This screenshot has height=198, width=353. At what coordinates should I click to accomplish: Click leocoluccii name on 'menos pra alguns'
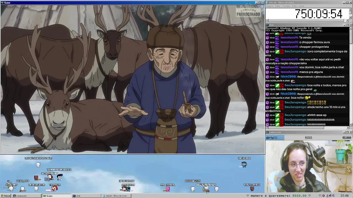pos(289,72)
